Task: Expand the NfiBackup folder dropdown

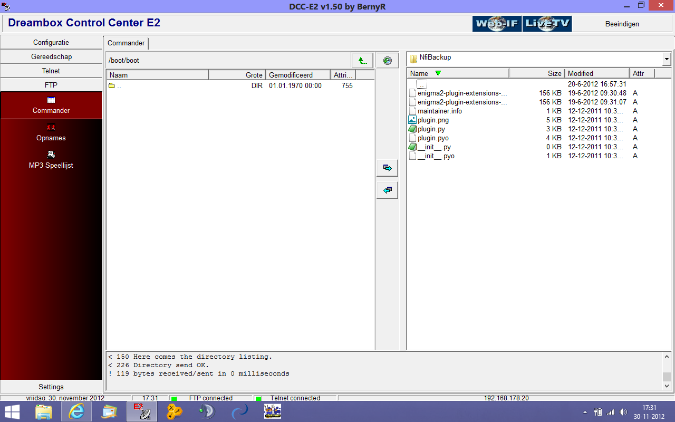Action: 667,59
